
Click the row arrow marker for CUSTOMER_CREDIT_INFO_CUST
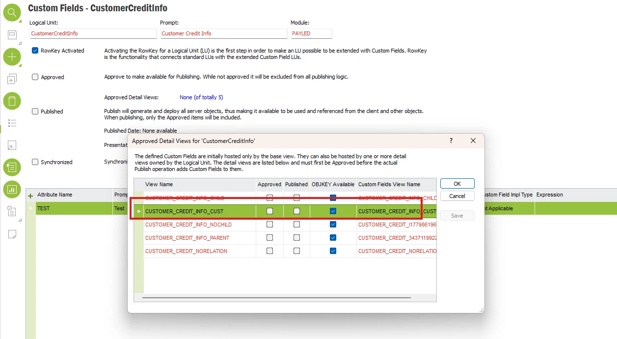(139, 211)
